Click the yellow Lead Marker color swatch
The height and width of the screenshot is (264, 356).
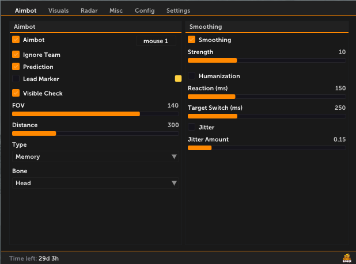pos(178,79)
